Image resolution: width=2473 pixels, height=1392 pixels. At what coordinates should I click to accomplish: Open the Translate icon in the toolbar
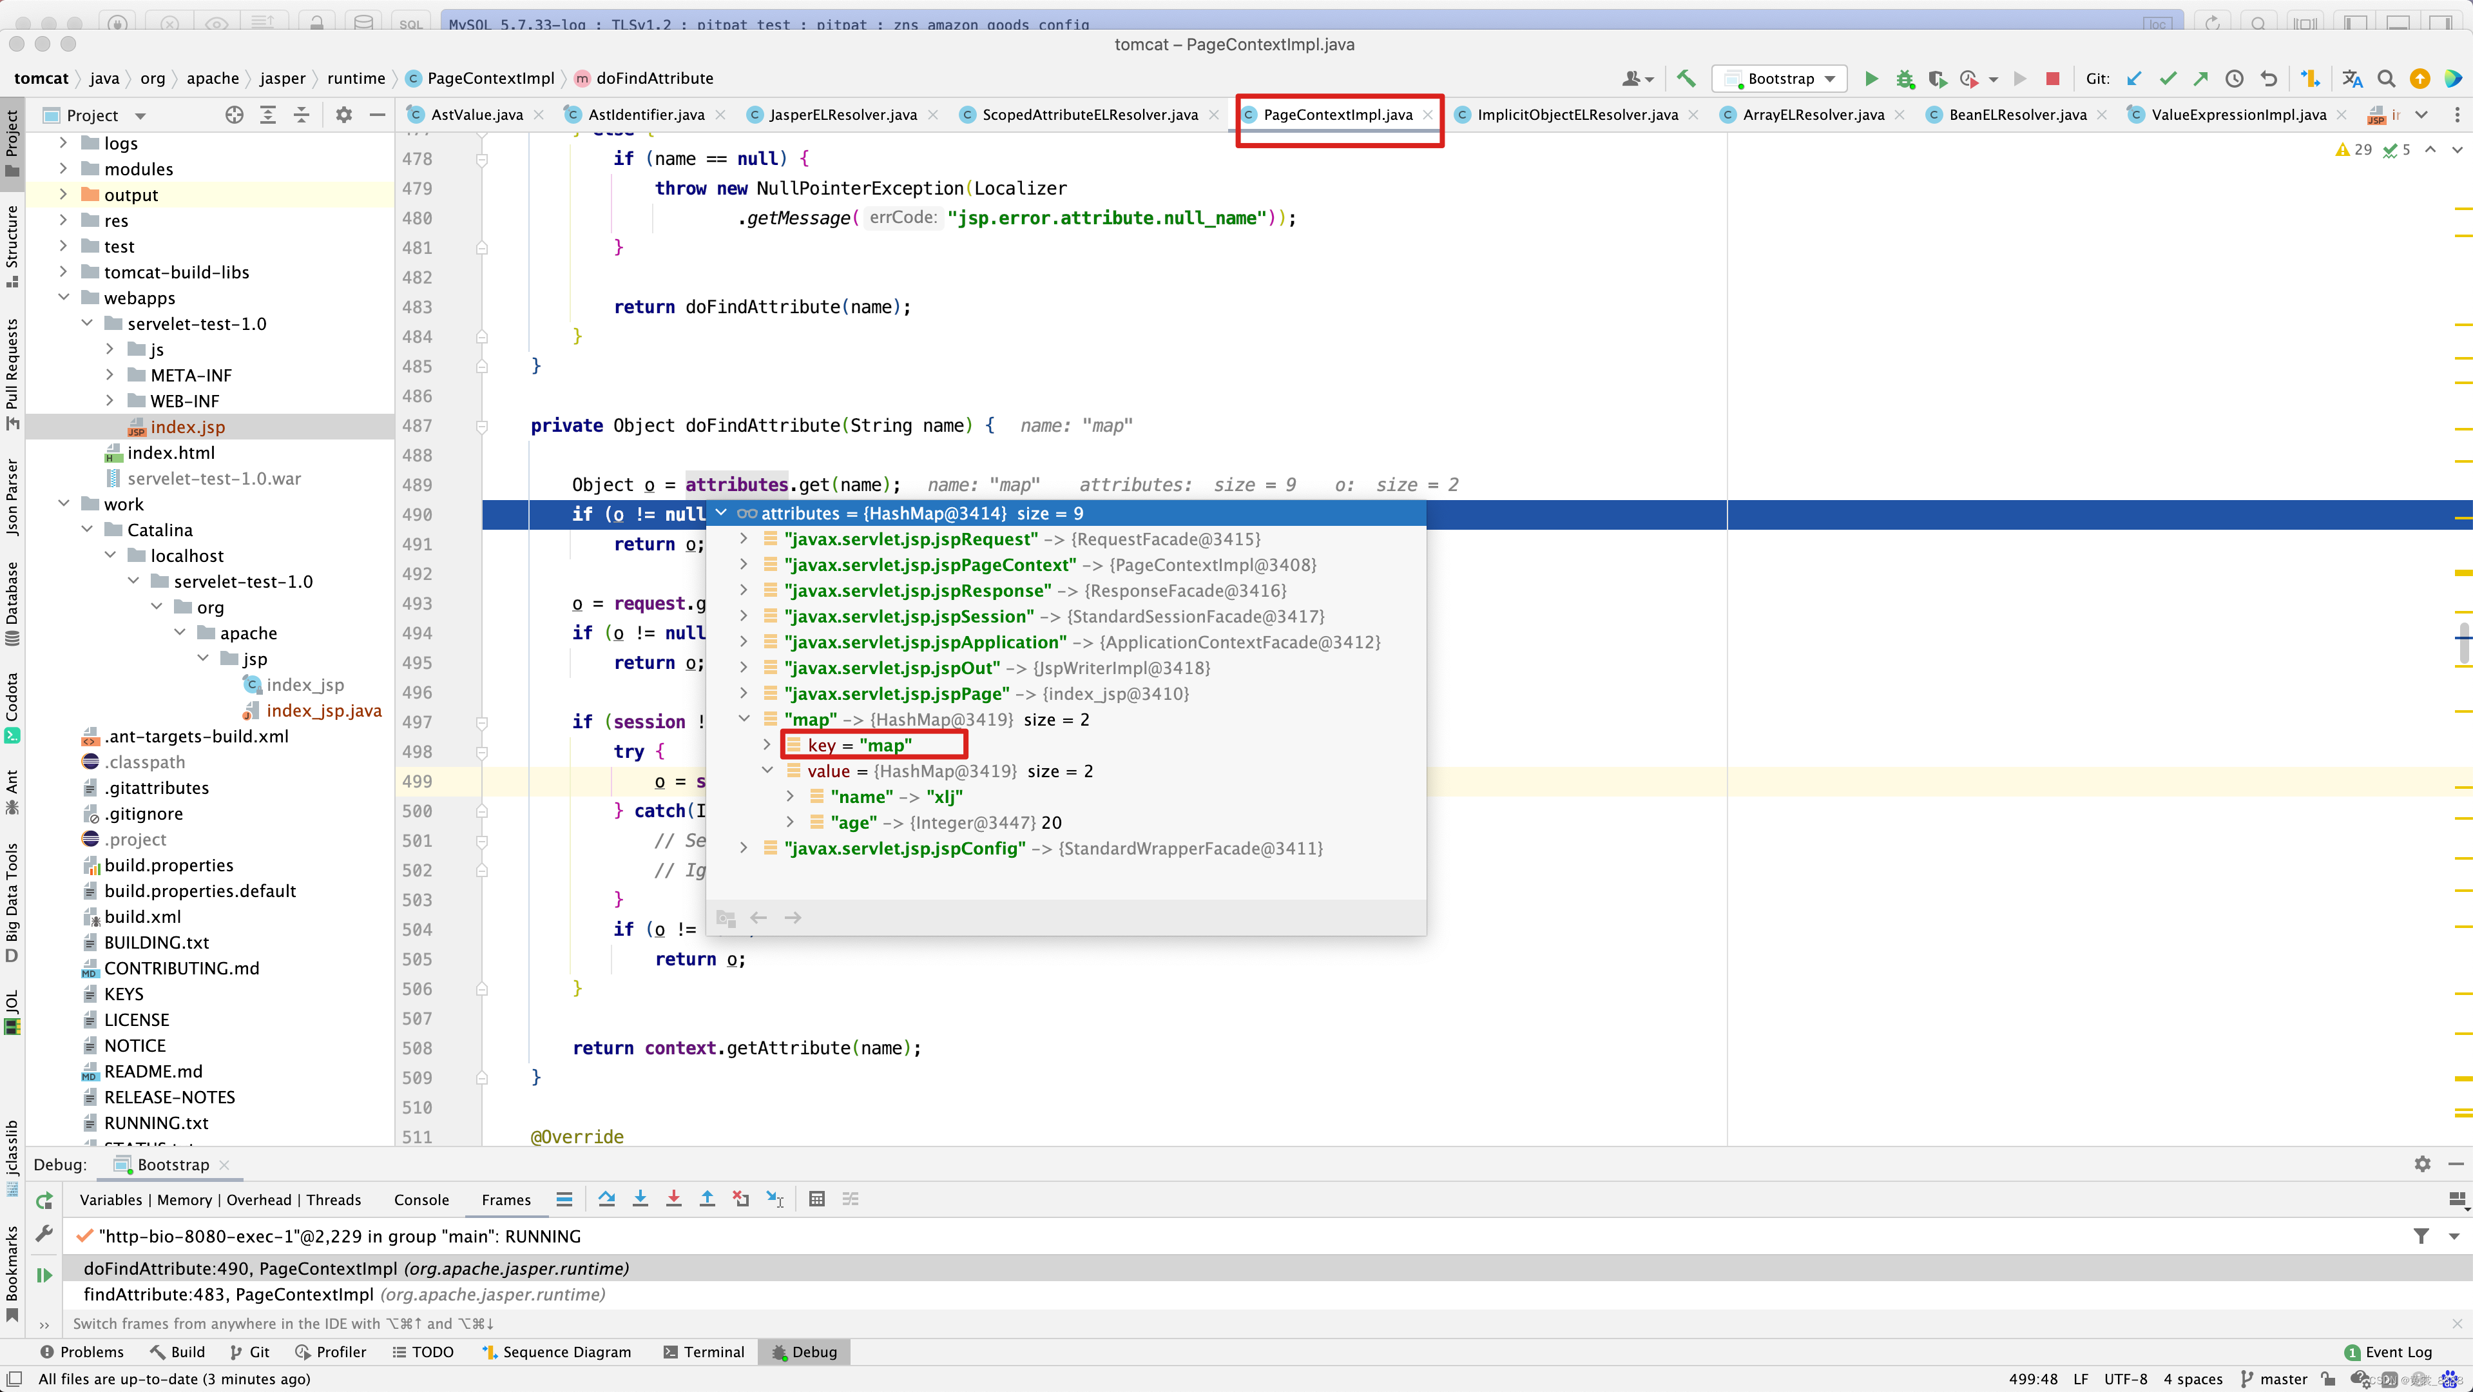click(2352, 79)
